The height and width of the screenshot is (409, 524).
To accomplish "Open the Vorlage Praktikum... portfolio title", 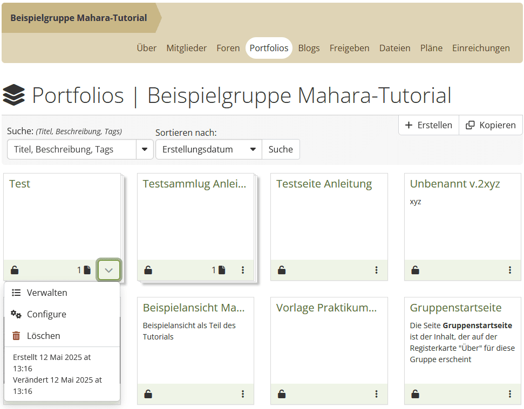I will click(326, 308).
